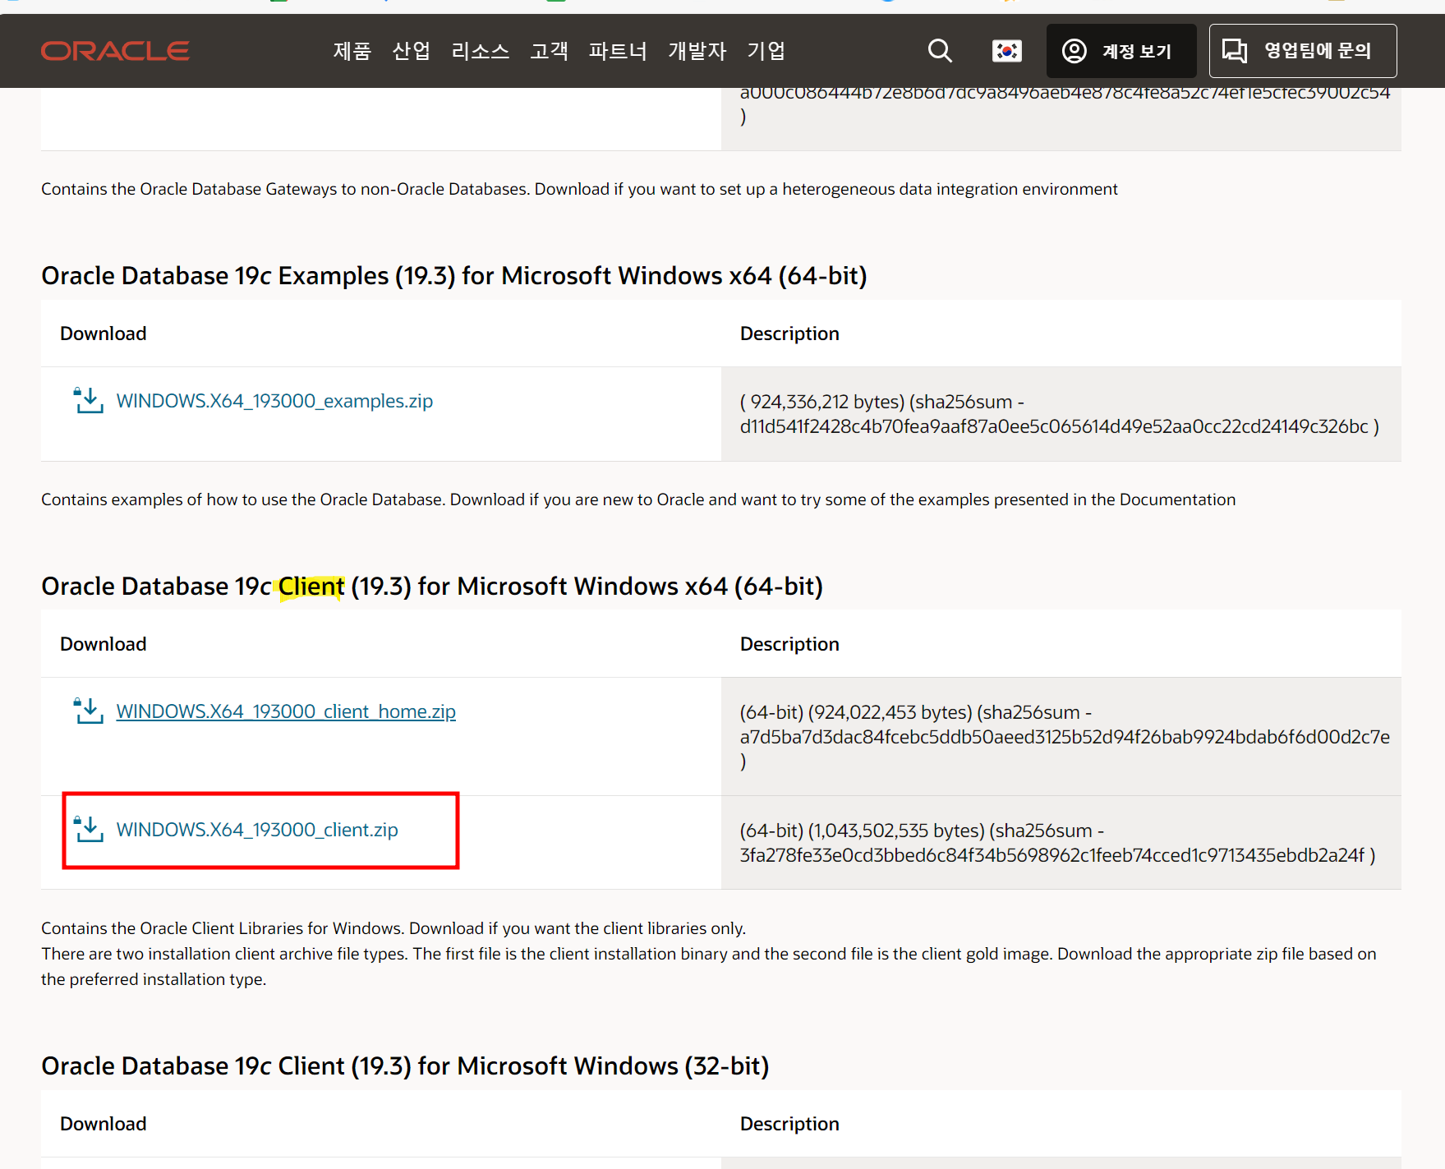Open the 산업 menu

[412, 51]
